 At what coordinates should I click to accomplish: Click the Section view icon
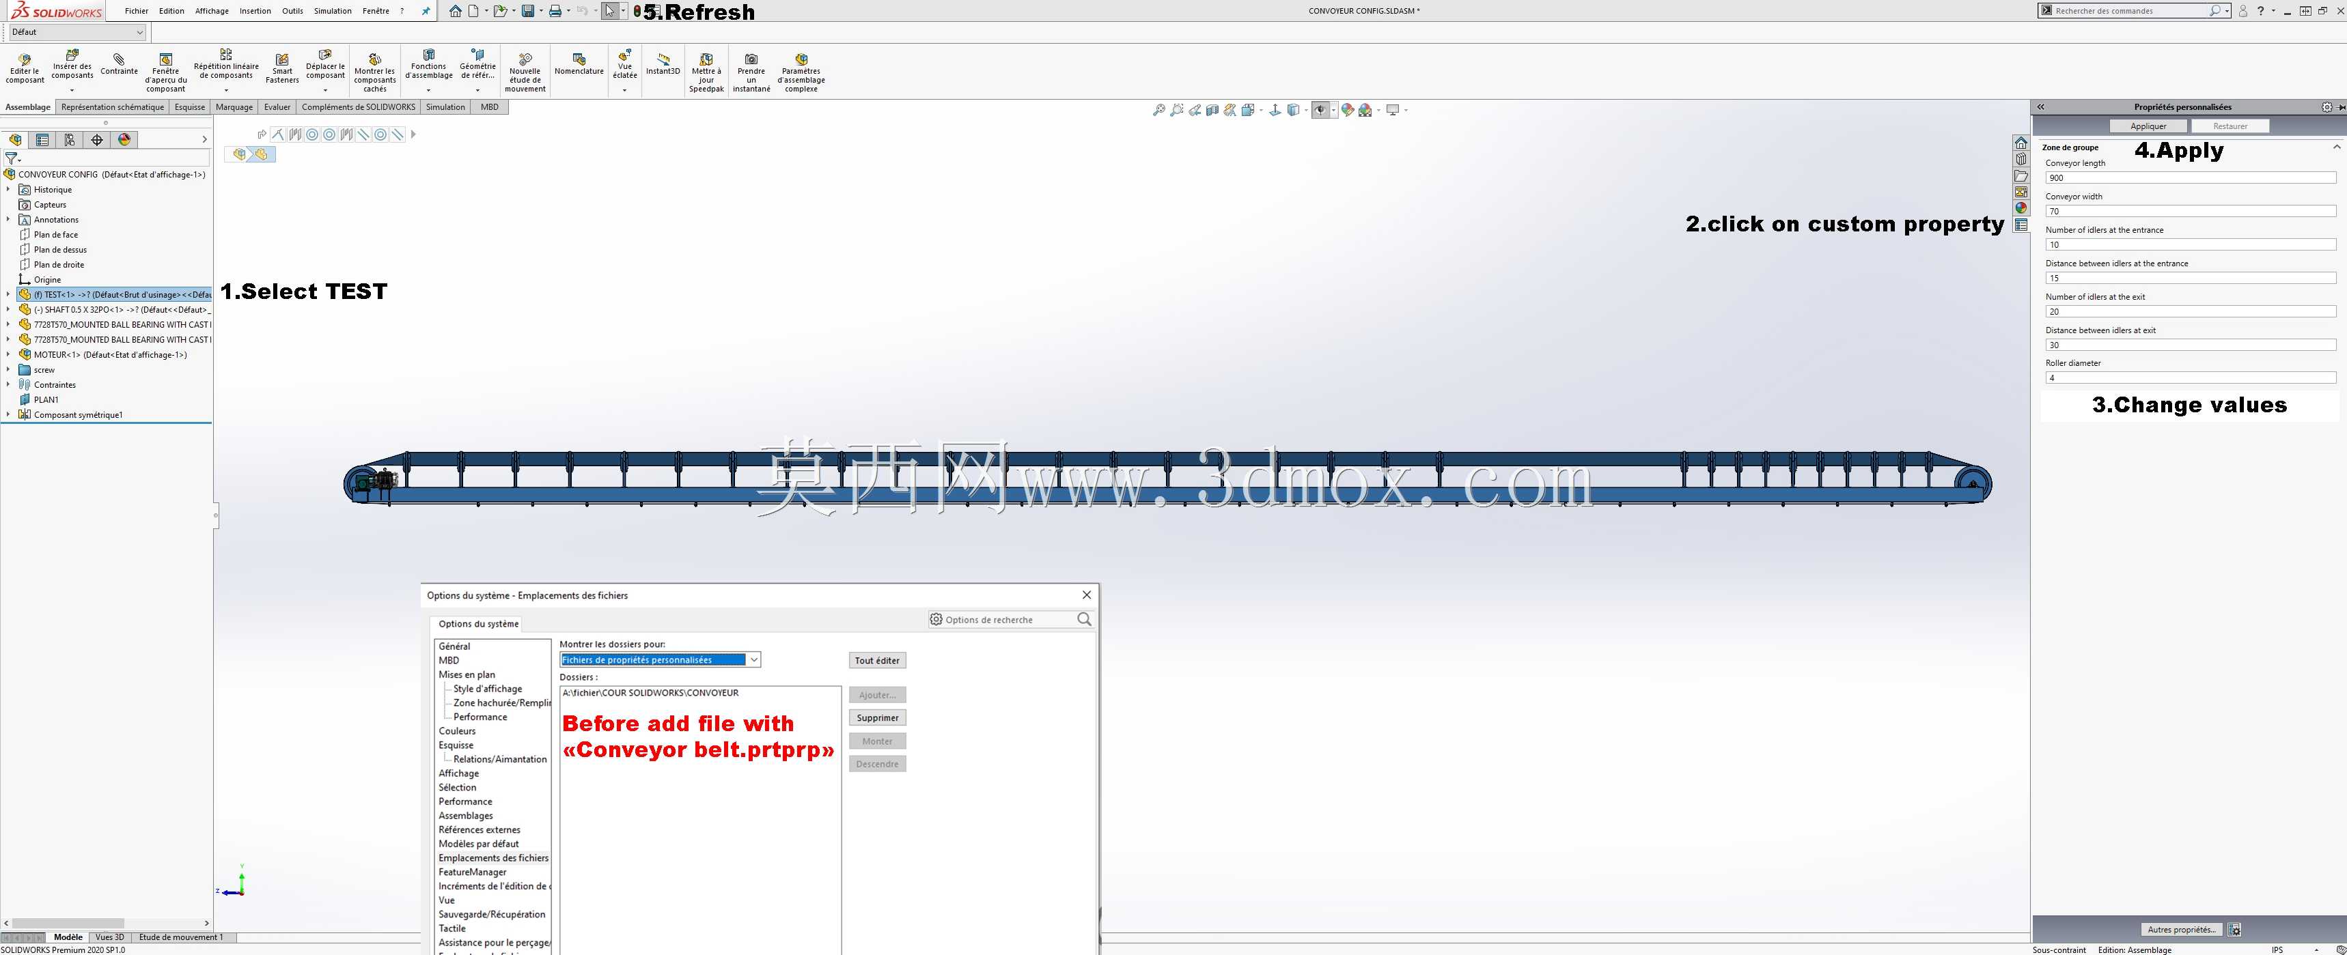click(1212, 110)
